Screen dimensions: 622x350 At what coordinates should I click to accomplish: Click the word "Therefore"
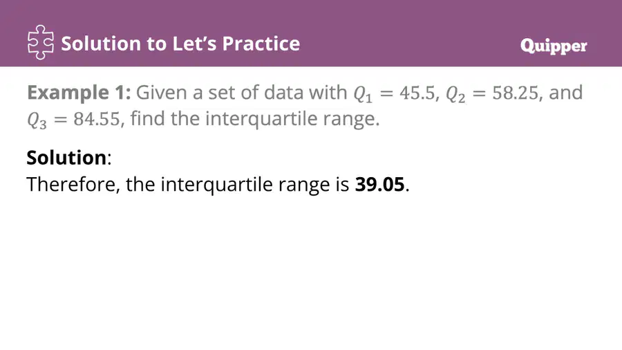click(71, 185)
